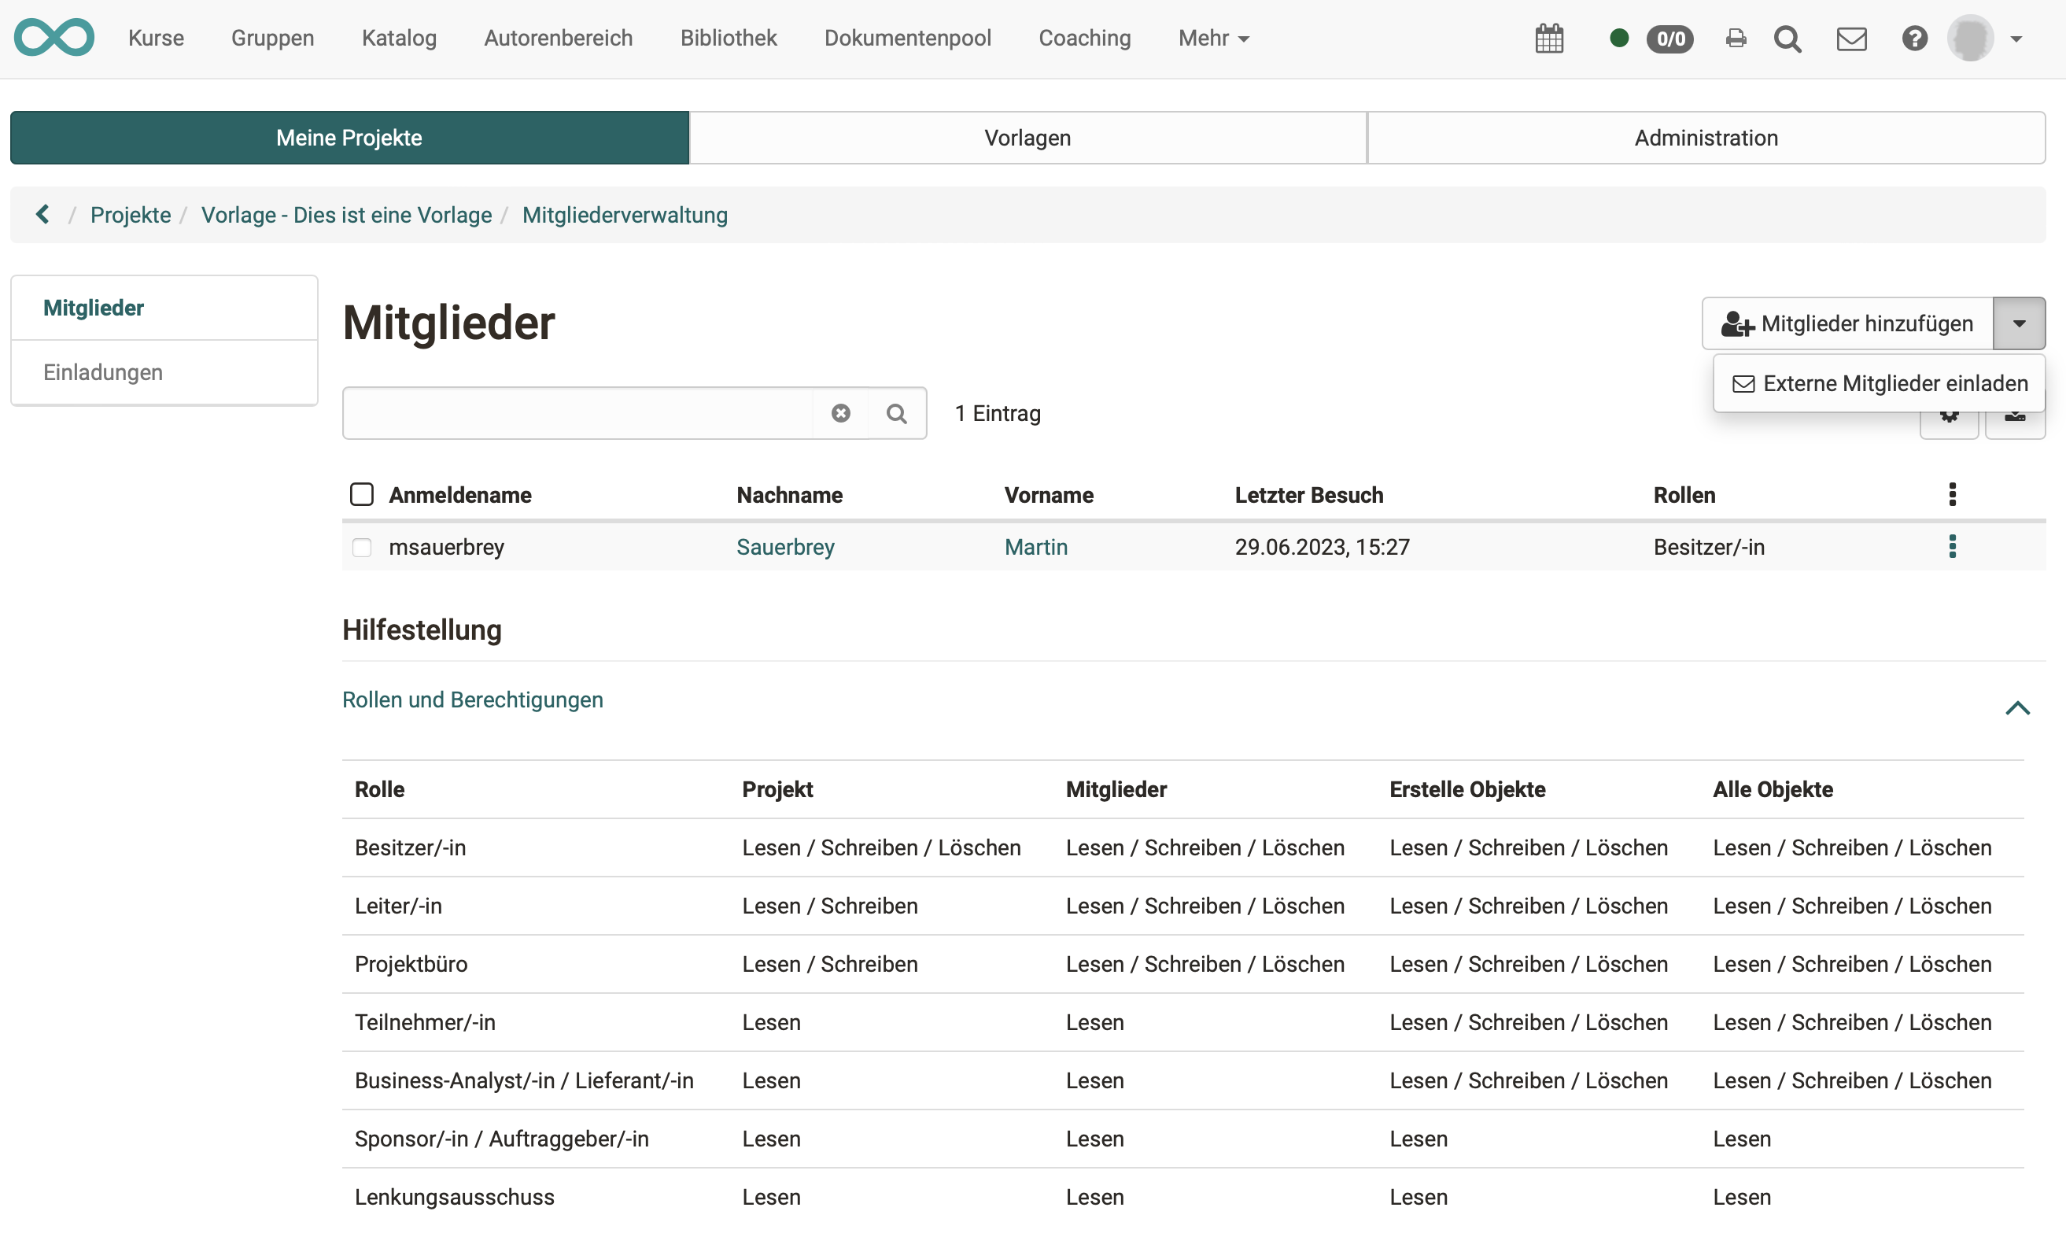
Task: Open the calendar icon
Action: (x=1550, y=39)
